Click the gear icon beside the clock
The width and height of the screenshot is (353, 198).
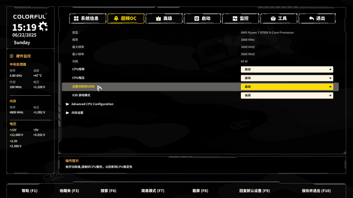click(43, 27)
